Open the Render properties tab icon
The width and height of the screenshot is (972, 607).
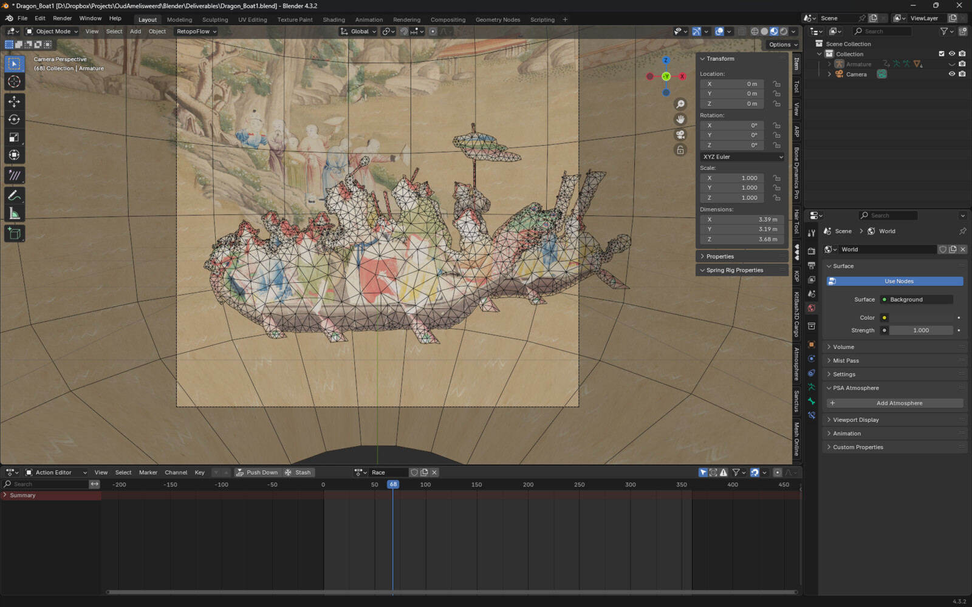pyautogui.click(x=812, y=251)
